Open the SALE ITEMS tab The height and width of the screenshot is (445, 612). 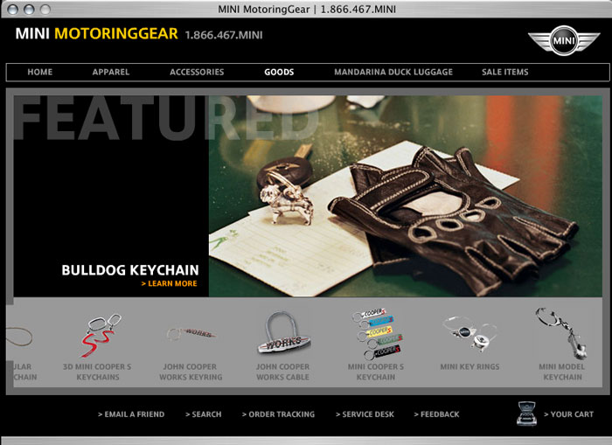point(505,73)
